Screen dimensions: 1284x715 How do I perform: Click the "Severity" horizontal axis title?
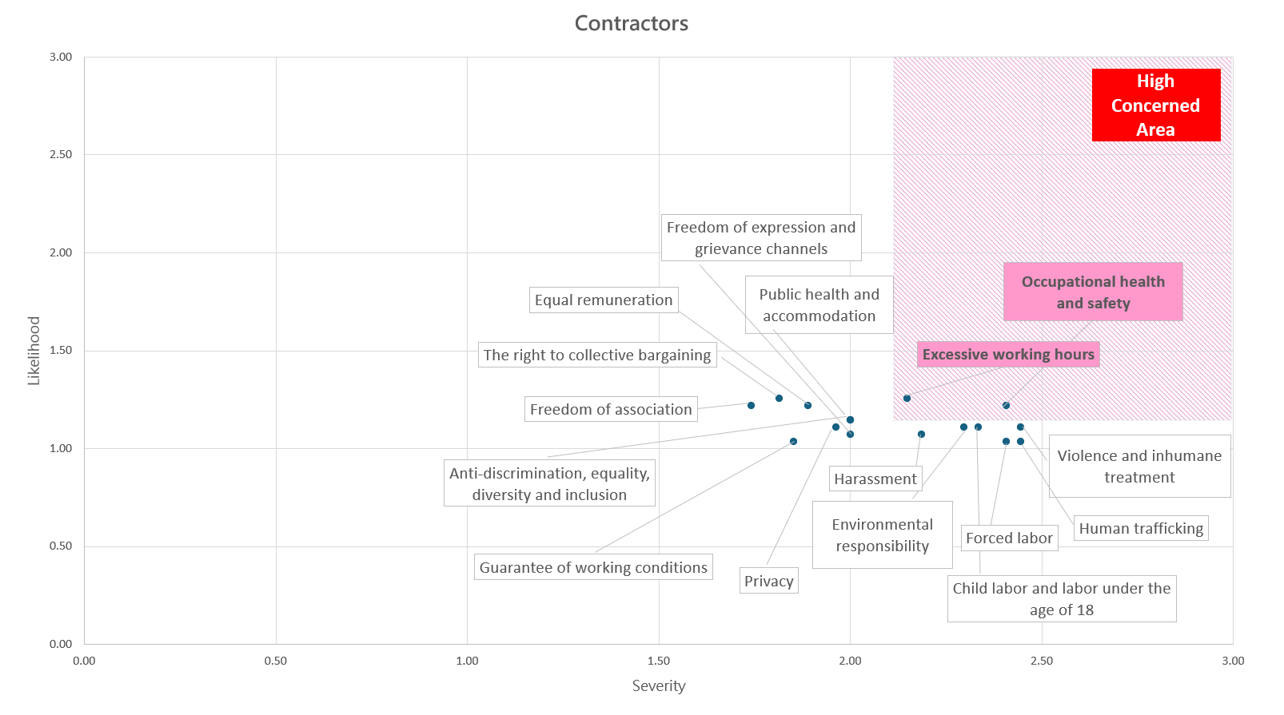[x=658, y=686]
